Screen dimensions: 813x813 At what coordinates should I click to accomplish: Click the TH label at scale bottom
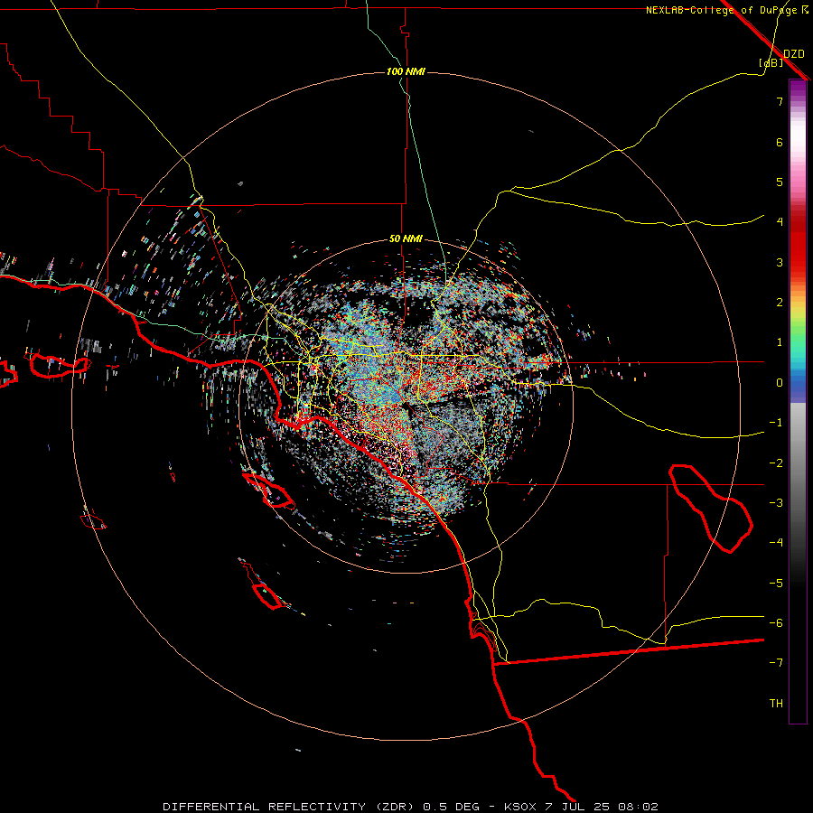776,704
